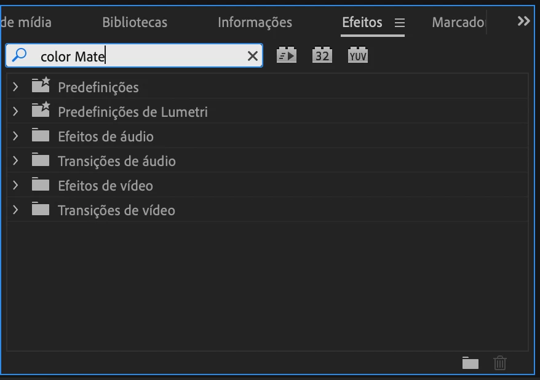Toggle the 32-bit color effects filter
The image size is (540, 380).
point(322,55)
